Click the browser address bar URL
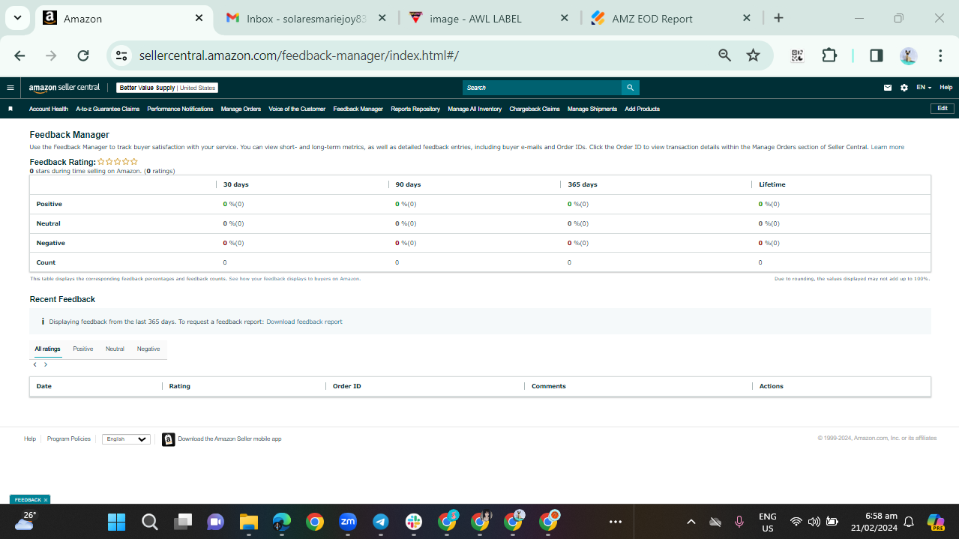The width and height of the screenshot is (959, 539). click(299, 55)
